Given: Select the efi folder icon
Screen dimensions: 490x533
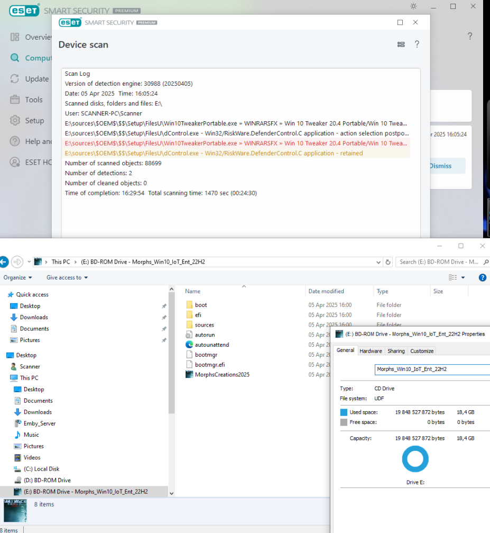Looking at the screenshot, I should tap(189, 315).
